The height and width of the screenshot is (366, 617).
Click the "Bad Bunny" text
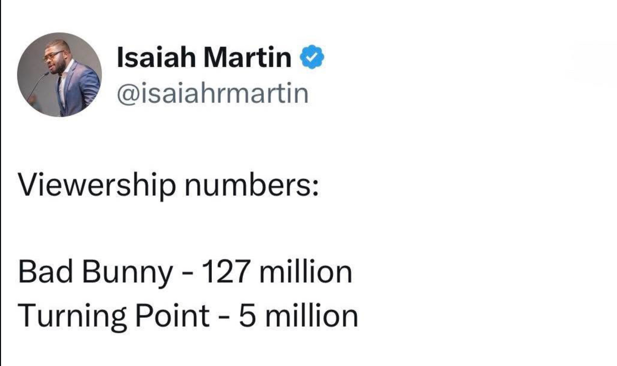[95, 273]
